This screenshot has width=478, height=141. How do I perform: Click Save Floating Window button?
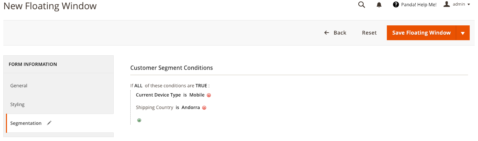(x=421, y=33)
